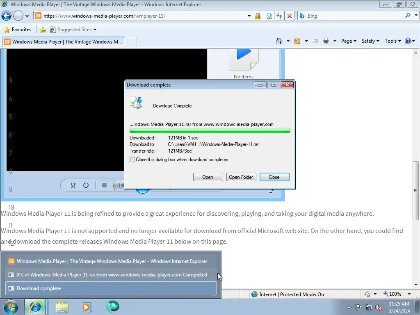This screenshot has width=420, height=315.
Task: Open the 100% zoom level dropdown
Action: (409, 294)
